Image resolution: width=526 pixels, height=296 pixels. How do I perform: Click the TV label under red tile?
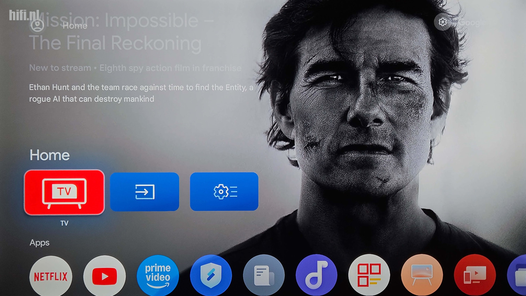(x=64, y=223)
